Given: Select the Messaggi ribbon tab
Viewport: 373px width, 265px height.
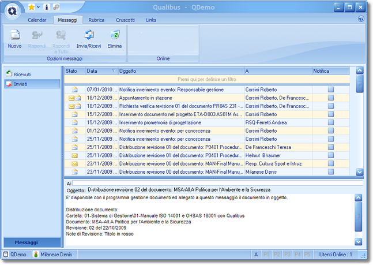Looking at the screenshot, I should pos(67,20).
